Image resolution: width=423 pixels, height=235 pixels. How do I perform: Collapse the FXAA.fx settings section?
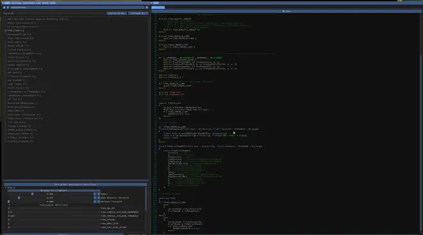click(6, 187)
